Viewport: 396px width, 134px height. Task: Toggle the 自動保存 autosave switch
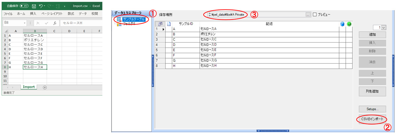[24, 6]
